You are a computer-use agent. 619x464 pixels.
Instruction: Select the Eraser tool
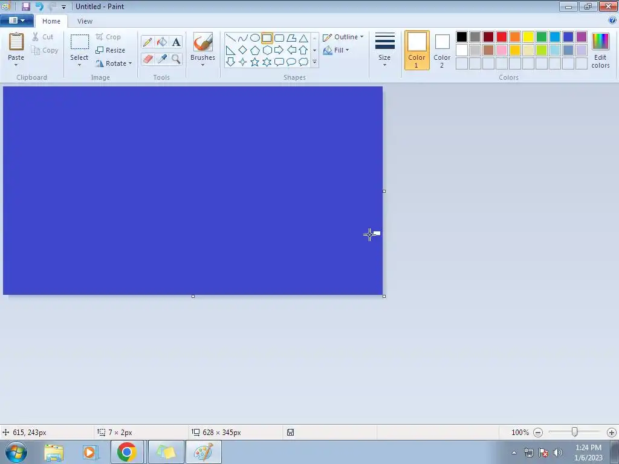click(147, 59)
